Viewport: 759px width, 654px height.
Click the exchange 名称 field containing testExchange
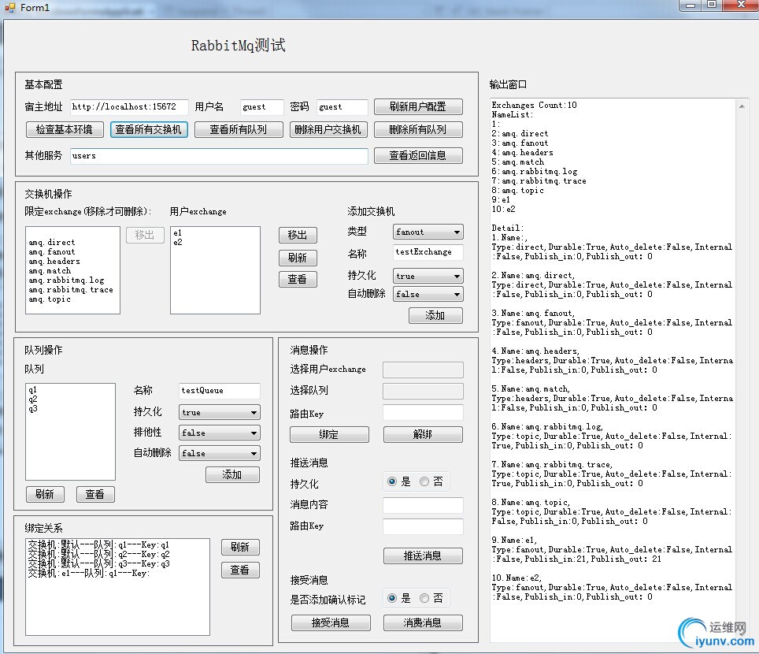coord(428,252)
